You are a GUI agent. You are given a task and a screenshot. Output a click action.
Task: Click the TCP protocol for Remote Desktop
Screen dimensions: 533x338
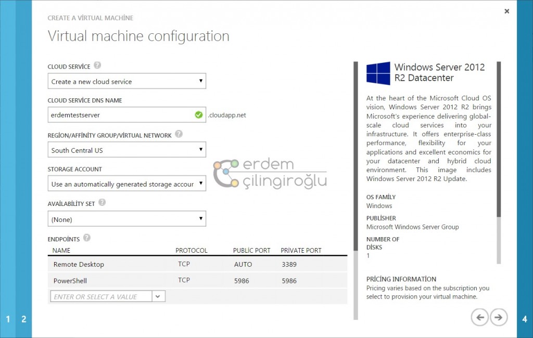(184, 264)
